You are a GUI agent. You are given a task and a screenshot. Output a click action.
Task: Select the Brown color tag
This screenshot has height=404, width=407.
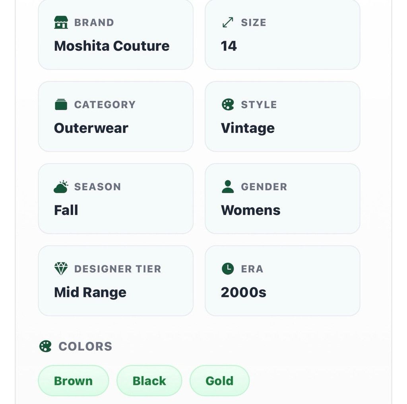pos(74,381)
